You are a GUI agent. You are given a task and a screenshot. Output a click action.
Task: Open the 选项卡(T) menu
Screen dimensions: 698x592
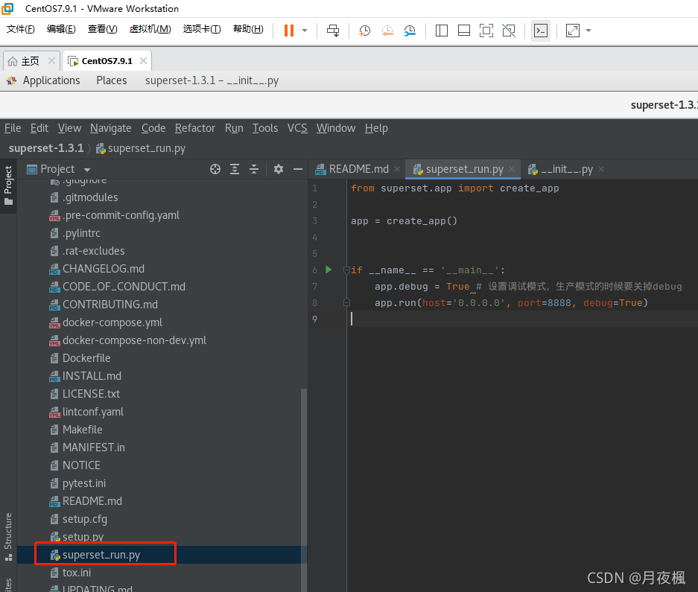point(202,29)
